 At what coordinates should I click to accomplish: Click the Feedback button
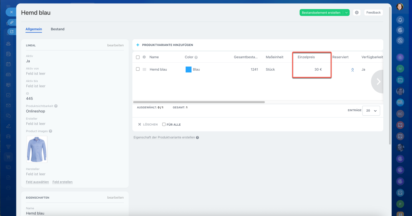pos(373,13)
